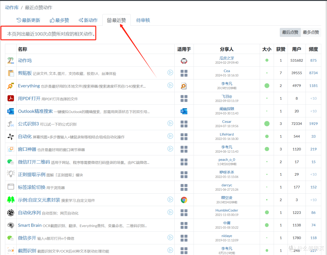
Task: Select the 最近赞 tab
Action: click(116, 20)
